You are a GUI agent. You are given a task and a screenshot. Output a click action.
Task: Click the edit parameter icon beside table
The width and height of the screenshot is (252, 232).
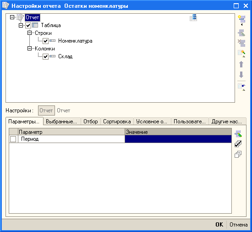[x=238, y=133]
